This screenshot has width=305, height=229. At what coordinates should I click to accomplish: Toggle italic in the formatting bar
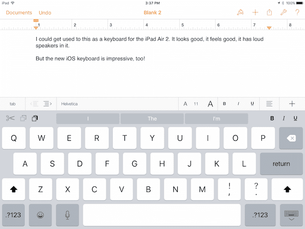click(238, 104)
